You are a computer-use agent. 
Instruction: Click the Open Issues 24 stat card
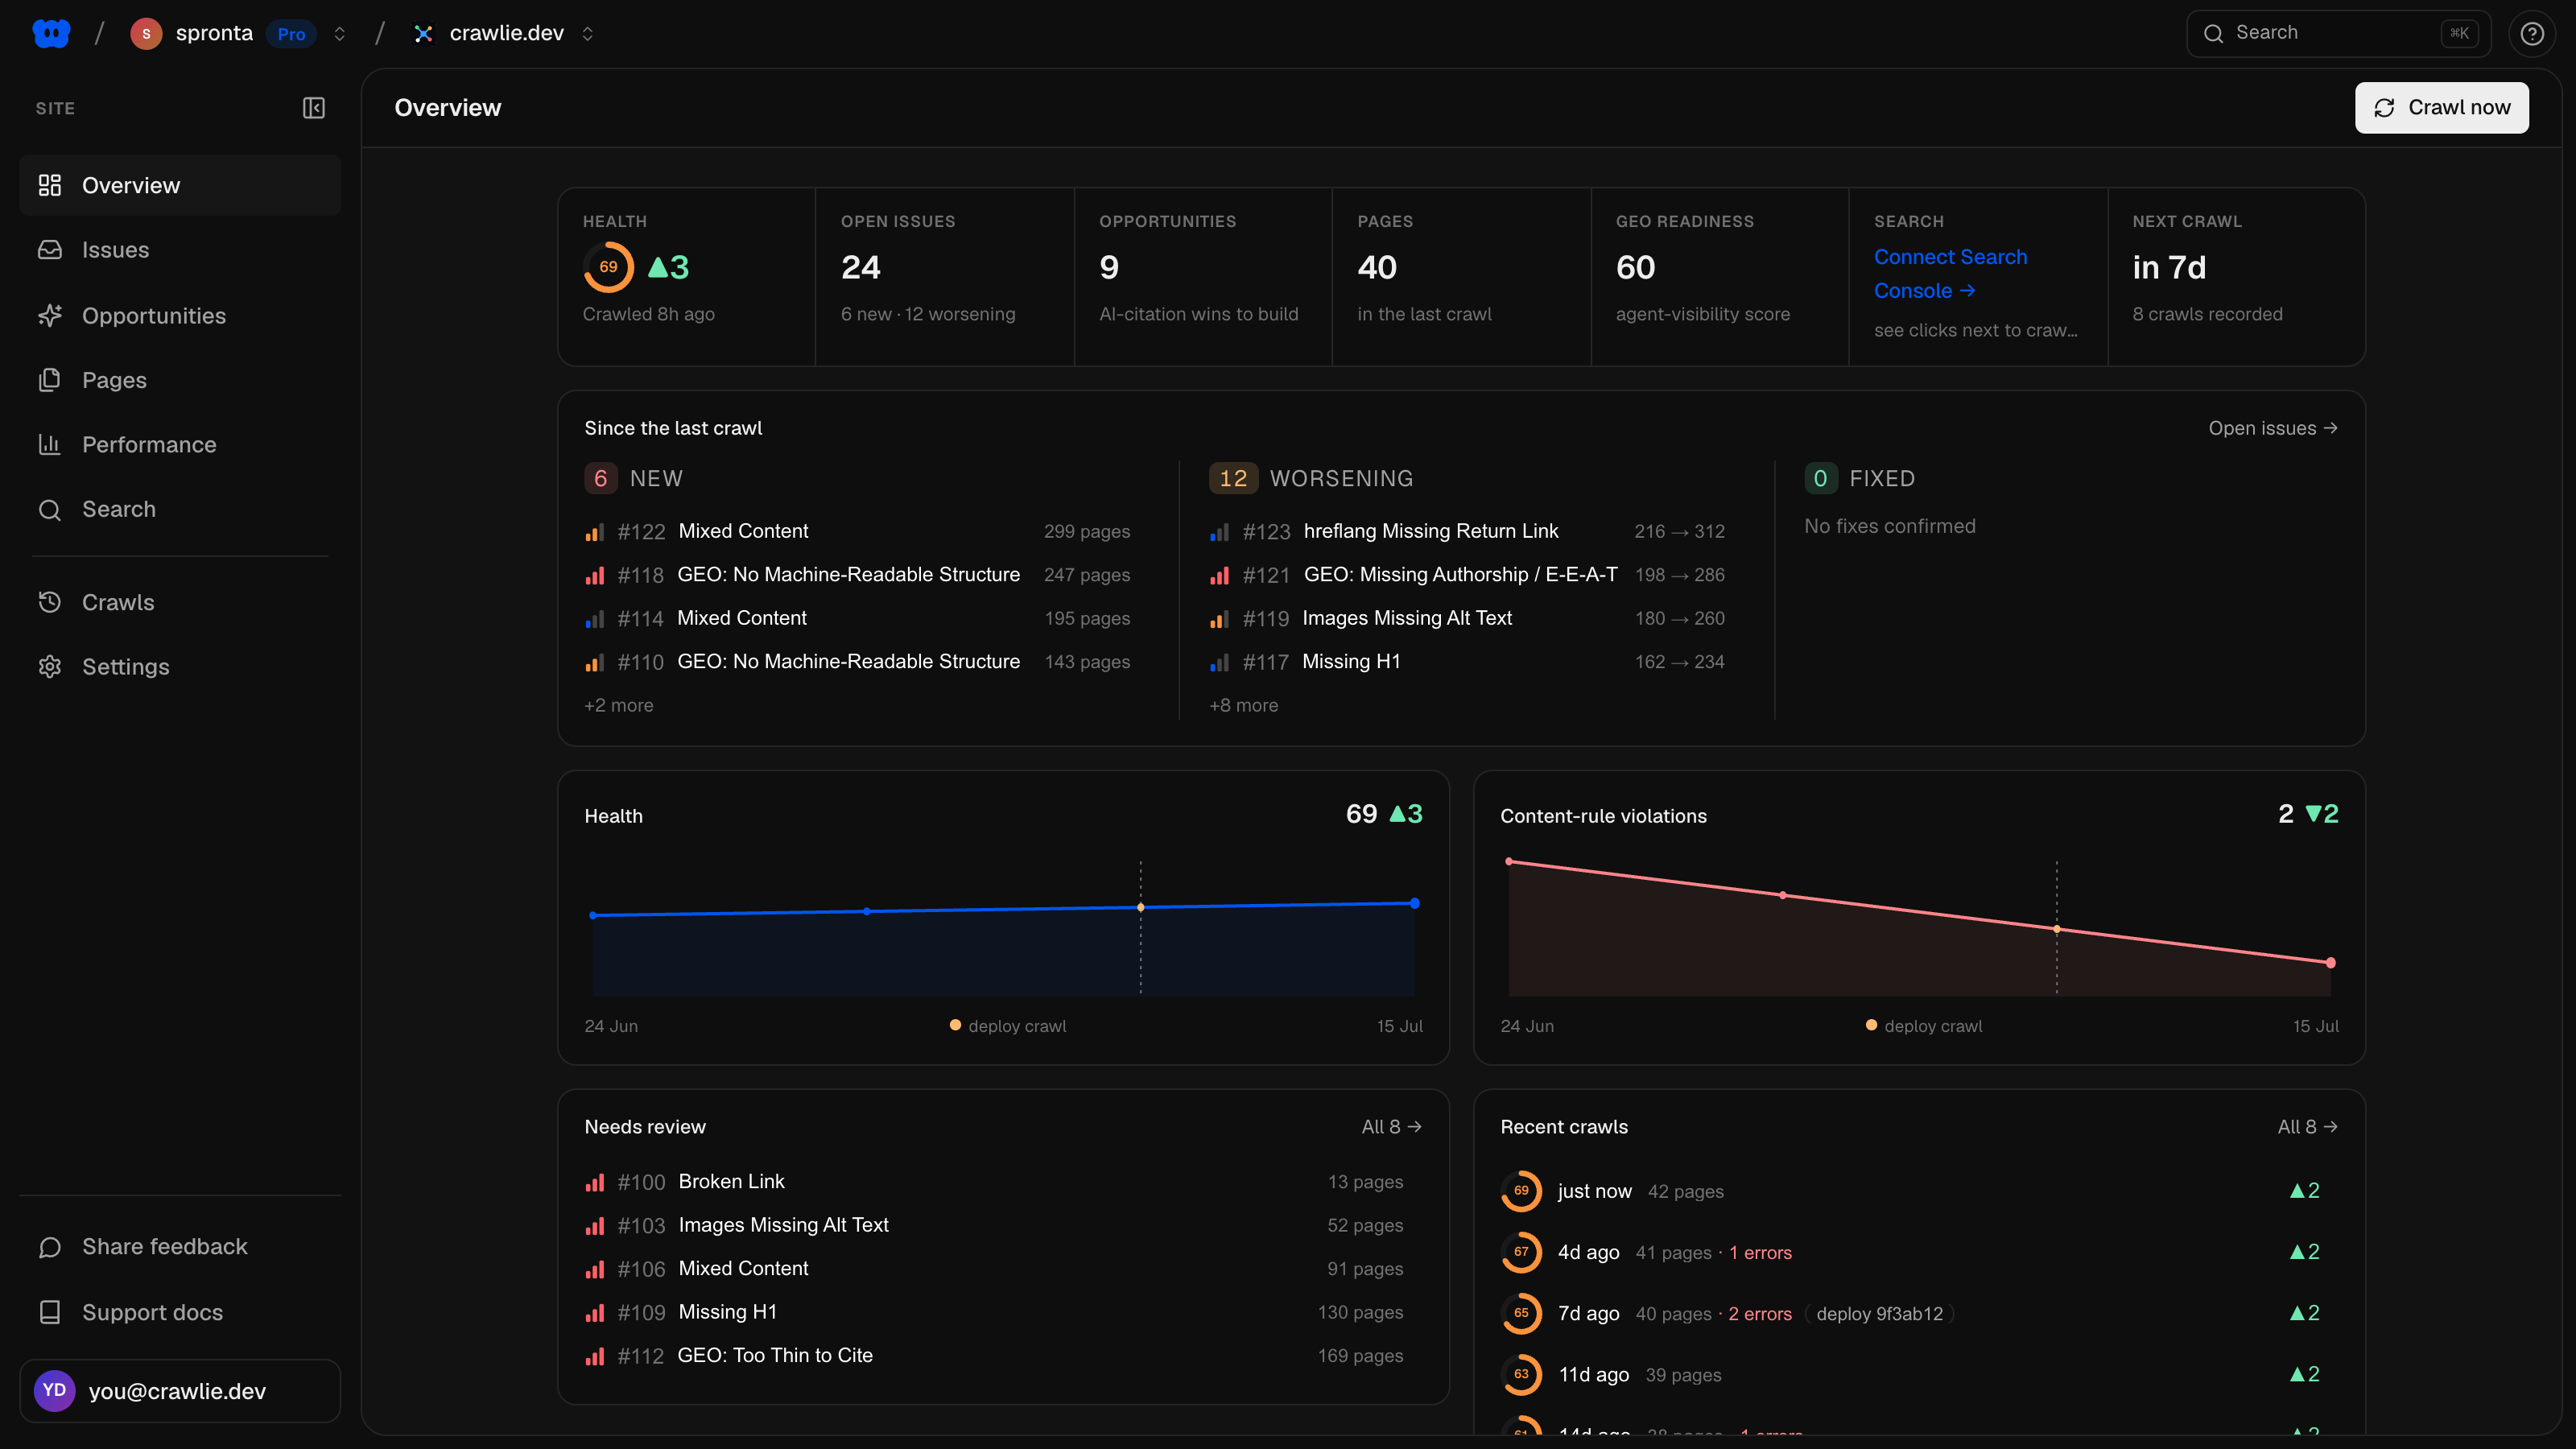coord(945,277)
